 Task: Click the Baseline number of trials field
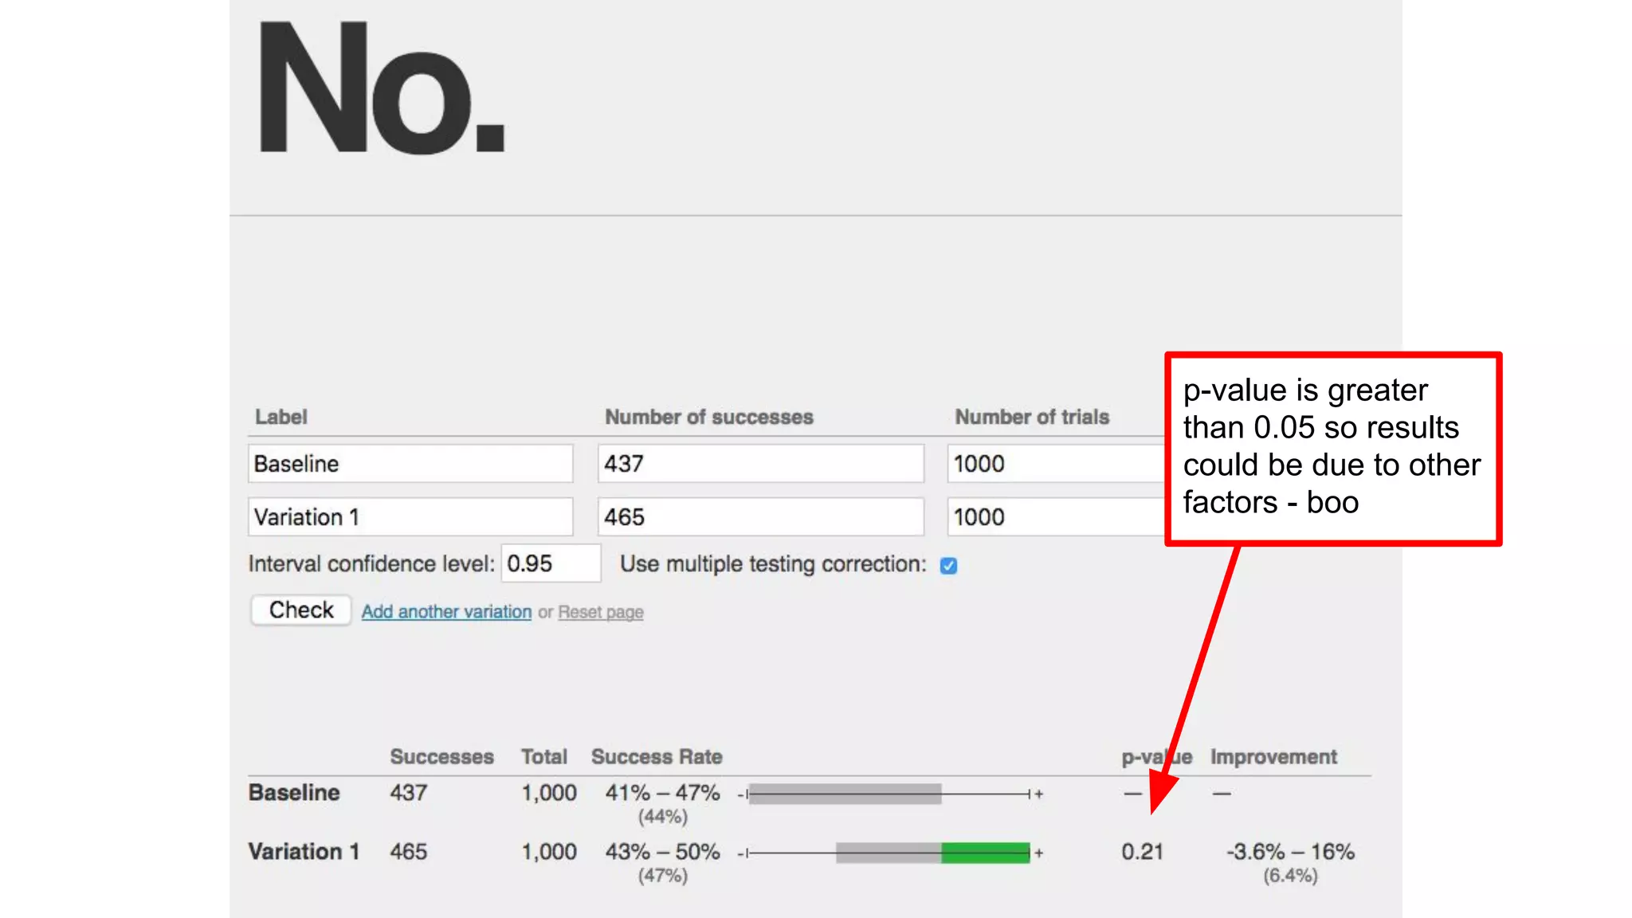tap(1057, 464)
